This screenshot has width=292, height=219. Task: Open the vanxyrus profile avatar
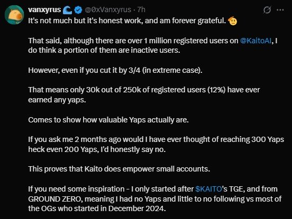point(14,15)
